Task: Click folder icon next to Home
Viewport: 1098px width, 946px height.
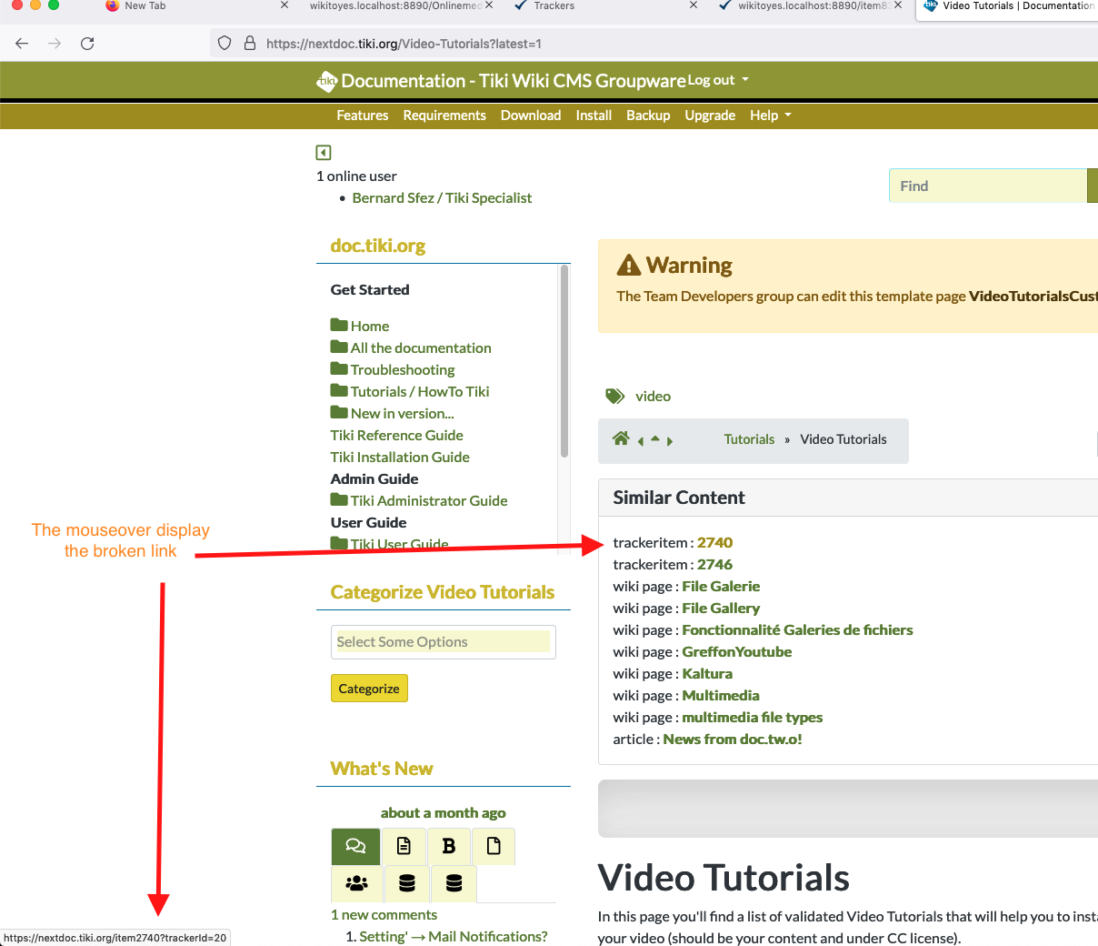Action: (339, 325)
